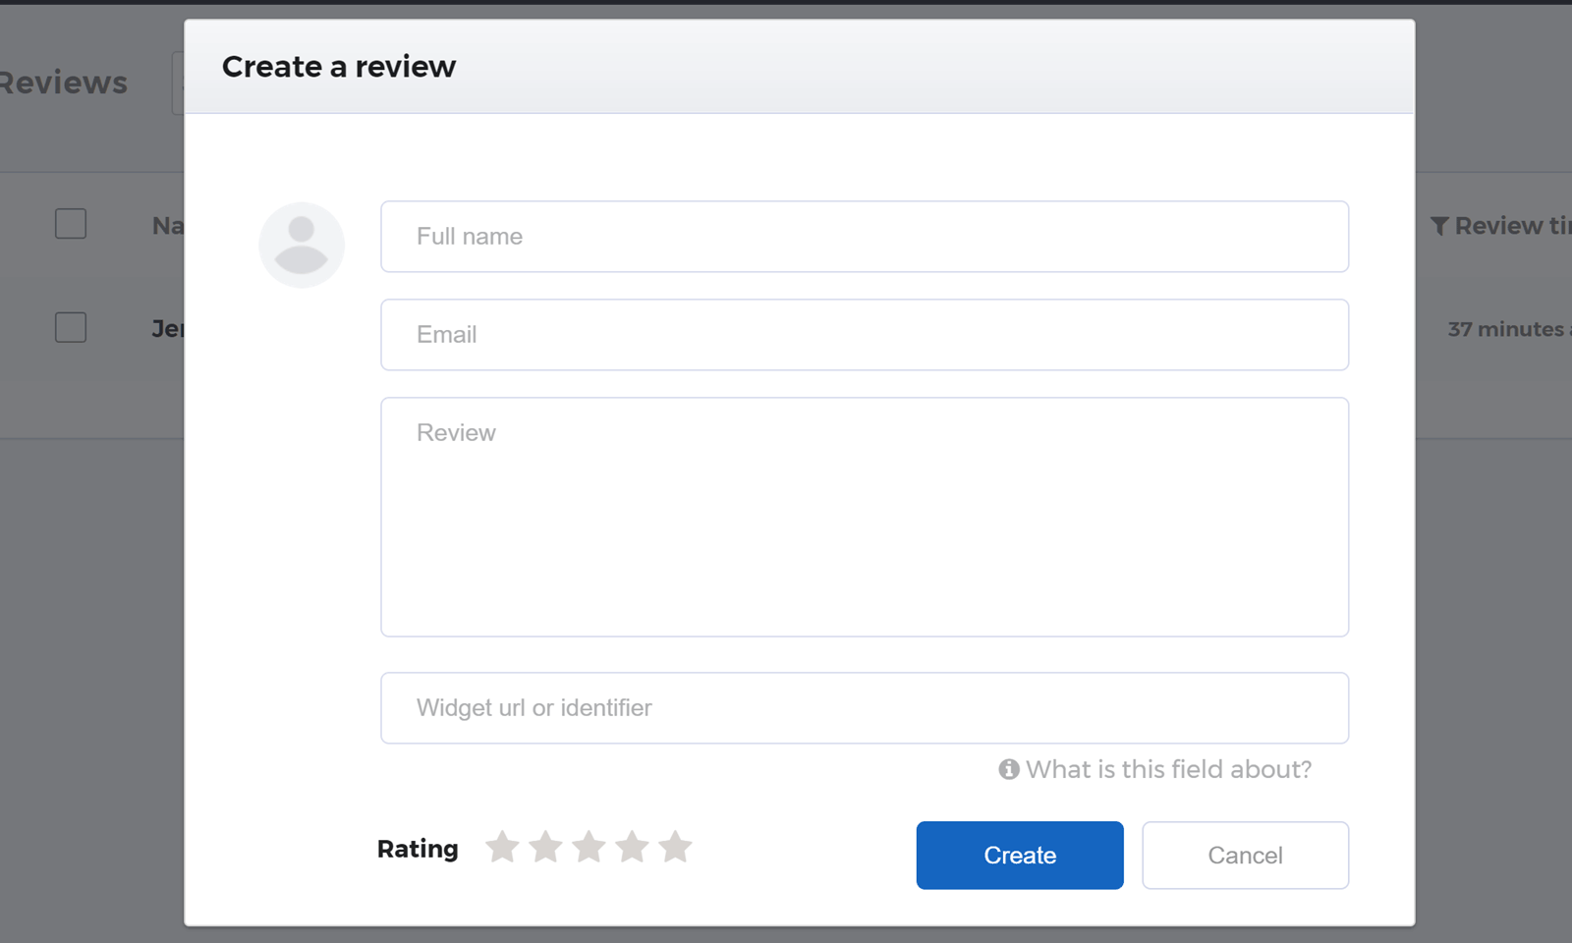This screenshot has height=943, width=1572.
Task: Set rating to one star
Action: coord(502,847)
